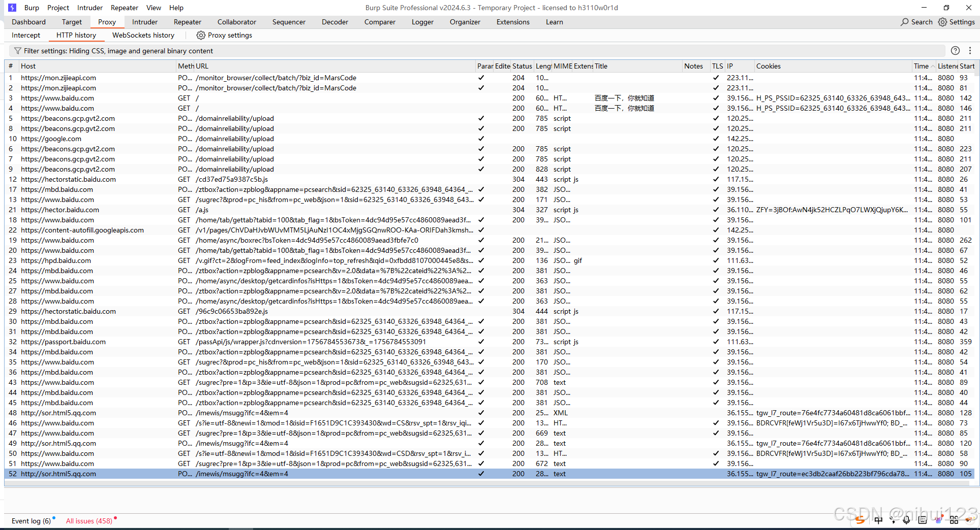Image resolution: width=980 pixels, height=530 pixels.
Task: Select the HTTP history sub-tab
Action: pyautogui.click(x=76, y=35)
